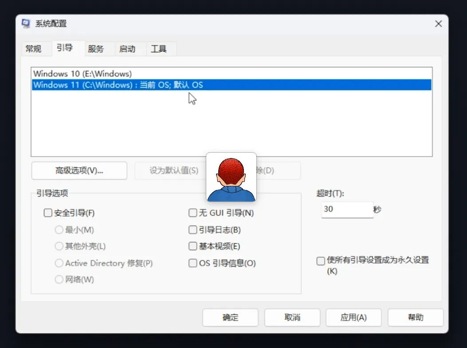Click the 取消 button
The width and height of the screenshot is (467, 348).
[x=292, y=317]
